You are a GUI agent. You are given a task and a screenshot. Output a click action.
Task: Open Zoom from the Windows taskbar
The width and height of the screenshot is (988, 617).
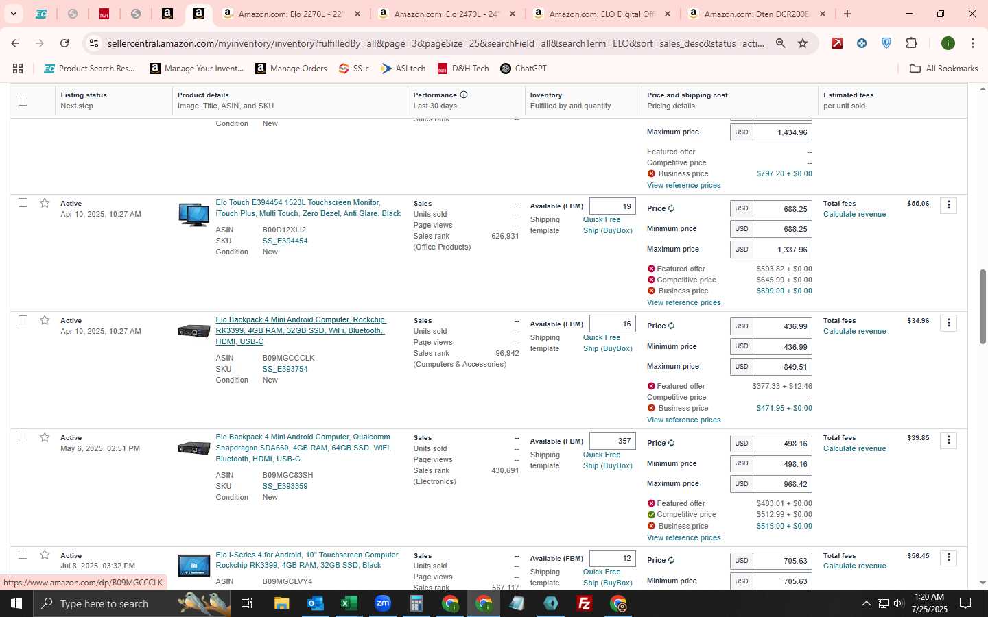coord(382,603)
